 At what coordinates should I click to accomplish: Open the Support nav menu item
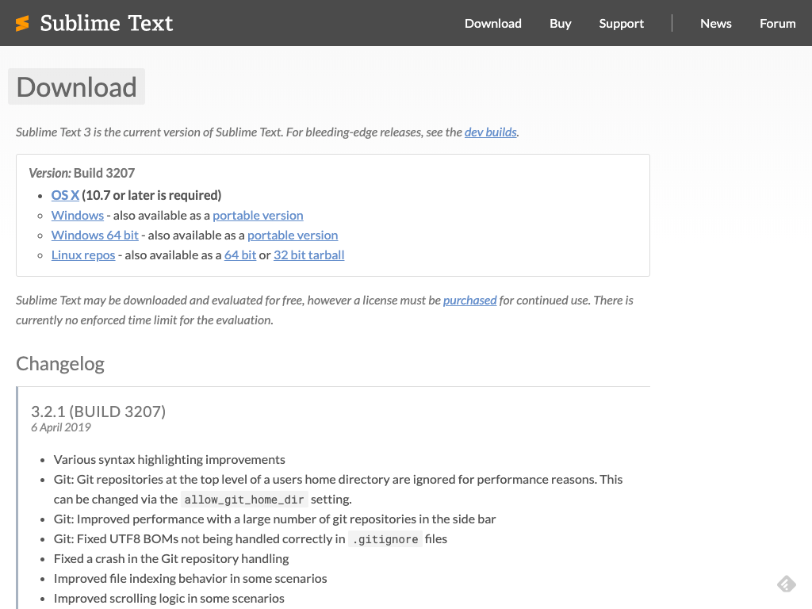point(621,23)
